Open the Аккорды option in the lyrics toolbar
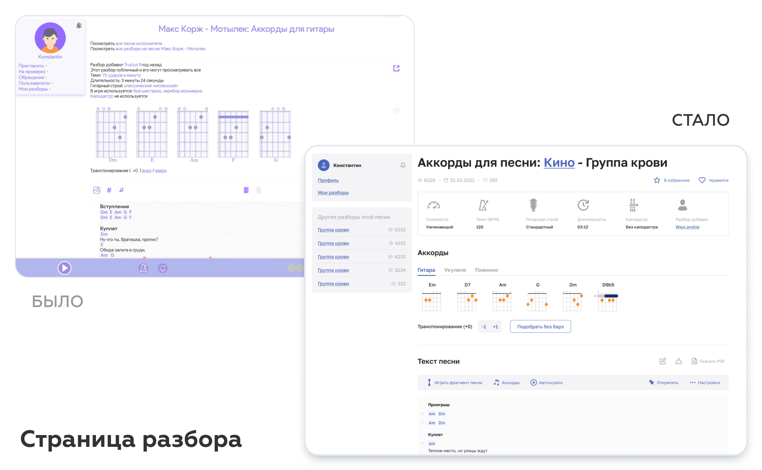The image size is (762, 470). coord(507,382)
